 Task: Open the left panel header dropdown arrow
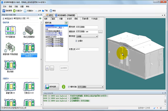(x=39, y=15)
